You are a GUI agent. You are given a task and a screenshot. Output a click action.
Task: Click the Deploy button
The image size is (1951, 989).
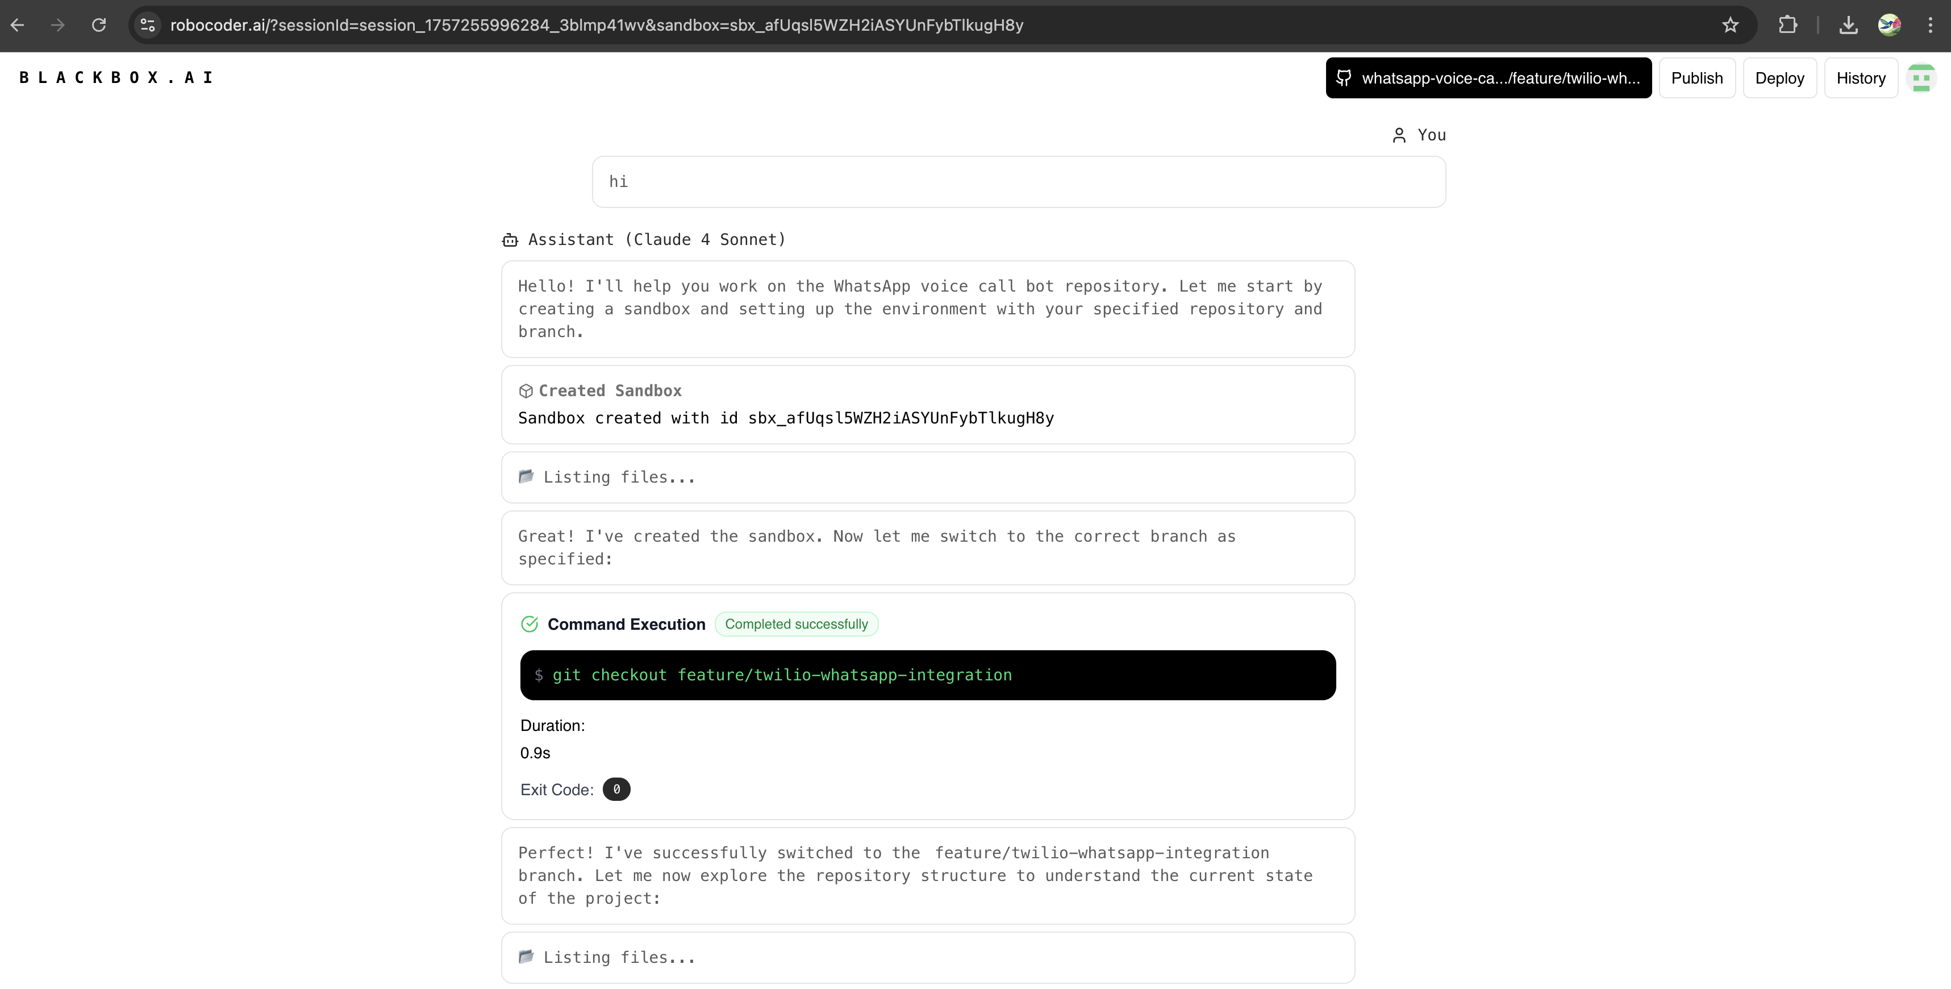(1779, 78)
